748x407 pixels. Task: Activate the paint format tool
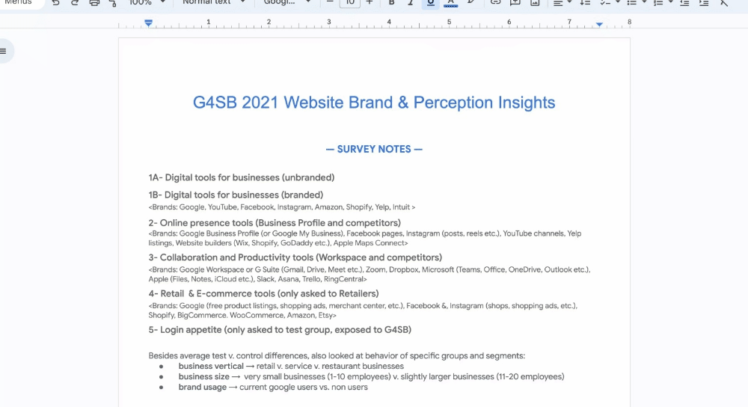point(113,2)
